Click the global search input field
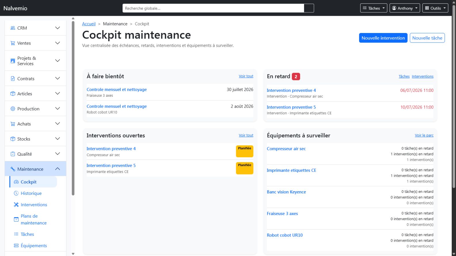Screen dimensions: 456x256 pos(213,8)
